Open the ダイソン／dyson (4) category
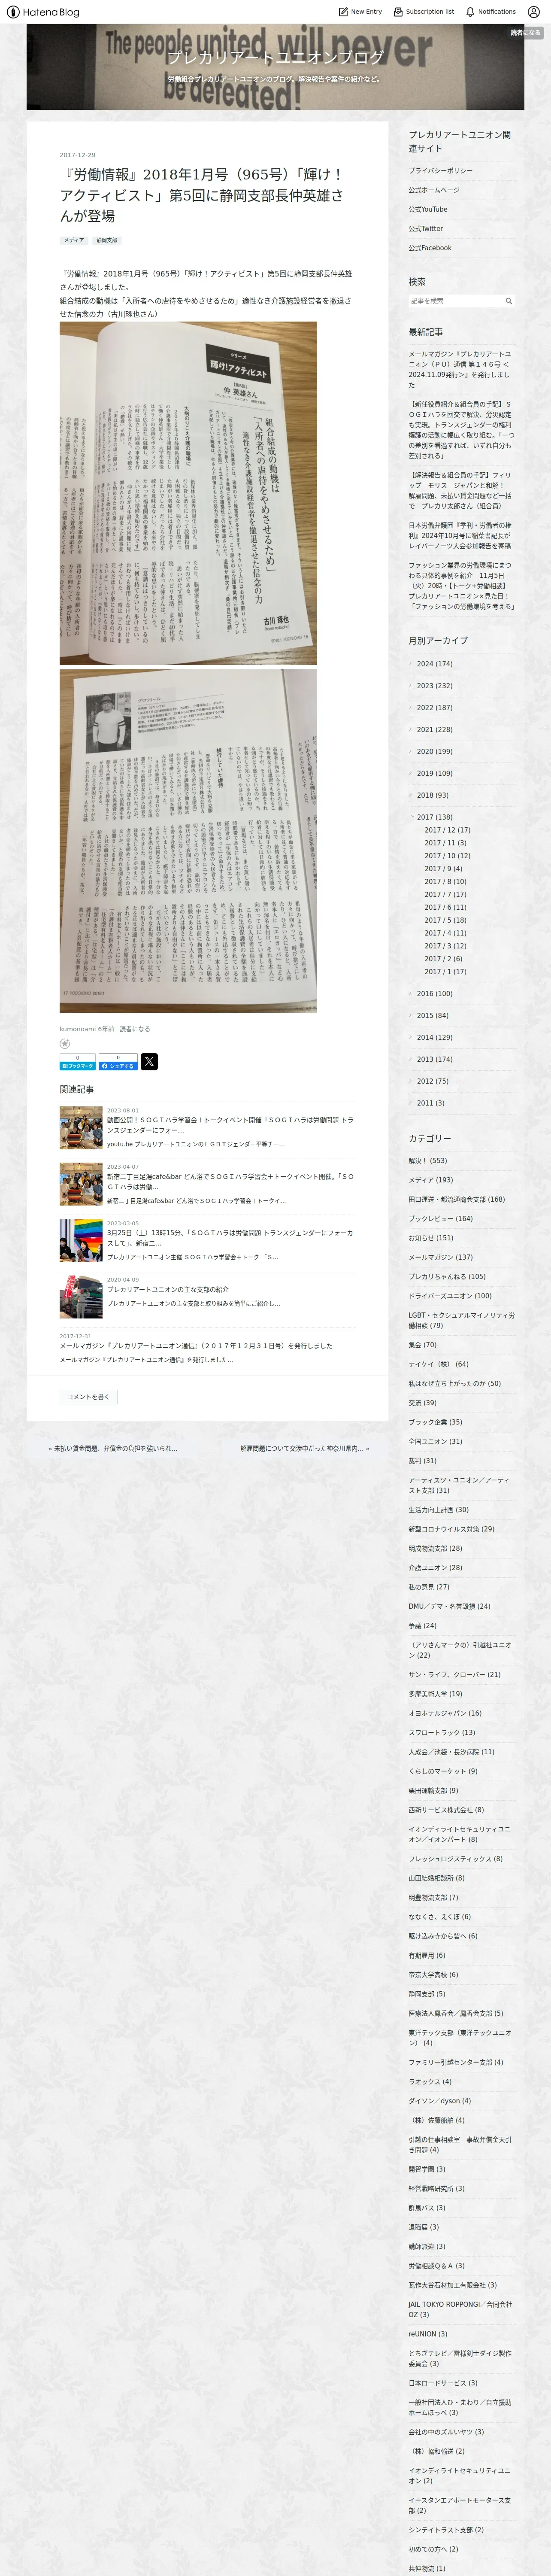This screenshot has height=2576, width=551. pyautogui.click(x=439, y=2101)
